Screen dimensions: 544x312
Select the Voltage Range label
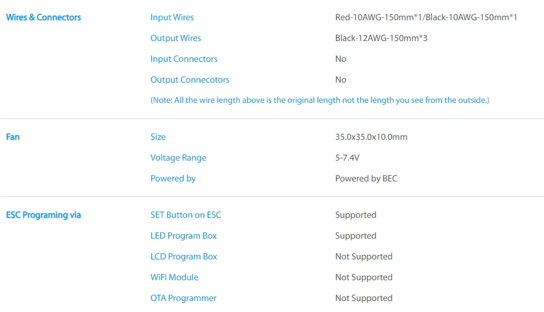point(178,158)
